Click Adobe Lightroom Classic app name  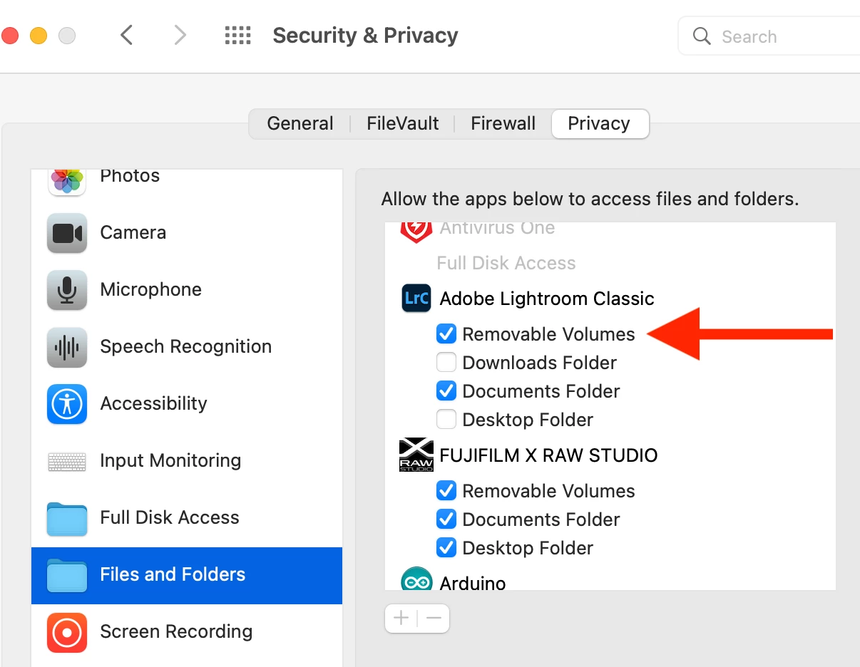click(547, 299)
